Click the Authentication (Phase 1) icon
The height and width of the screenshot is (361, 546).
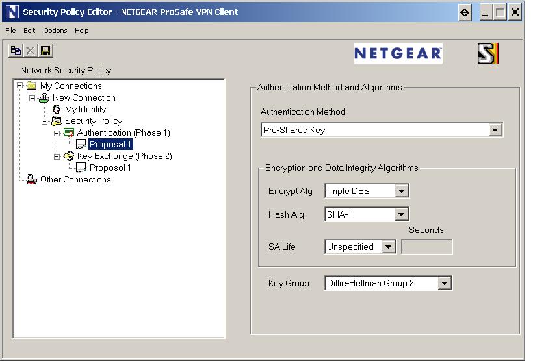point(69,132)
